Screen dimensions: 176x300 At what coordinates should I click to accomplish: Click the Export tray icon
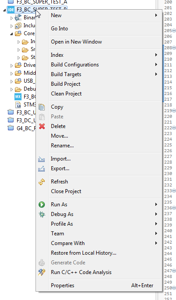(x=41, y=169)
